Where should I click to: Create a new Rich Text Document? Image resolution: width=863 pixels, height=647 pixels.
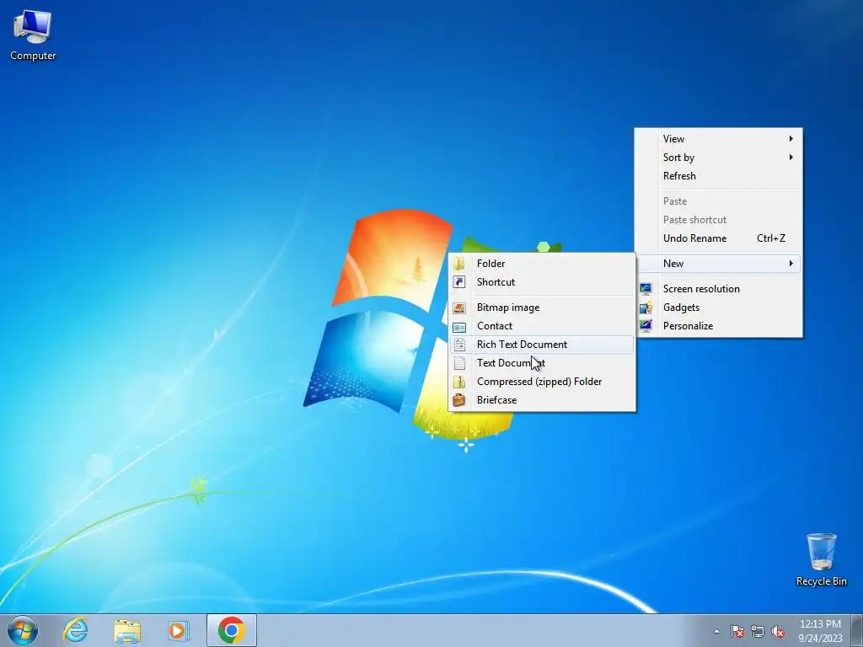(x=542, y=345)
